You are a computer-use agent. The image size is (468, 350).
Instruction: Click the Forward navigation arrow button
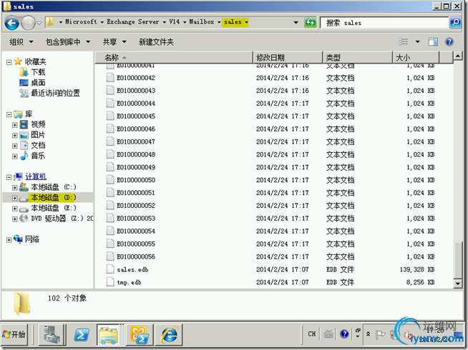click(x=29, y=23)
